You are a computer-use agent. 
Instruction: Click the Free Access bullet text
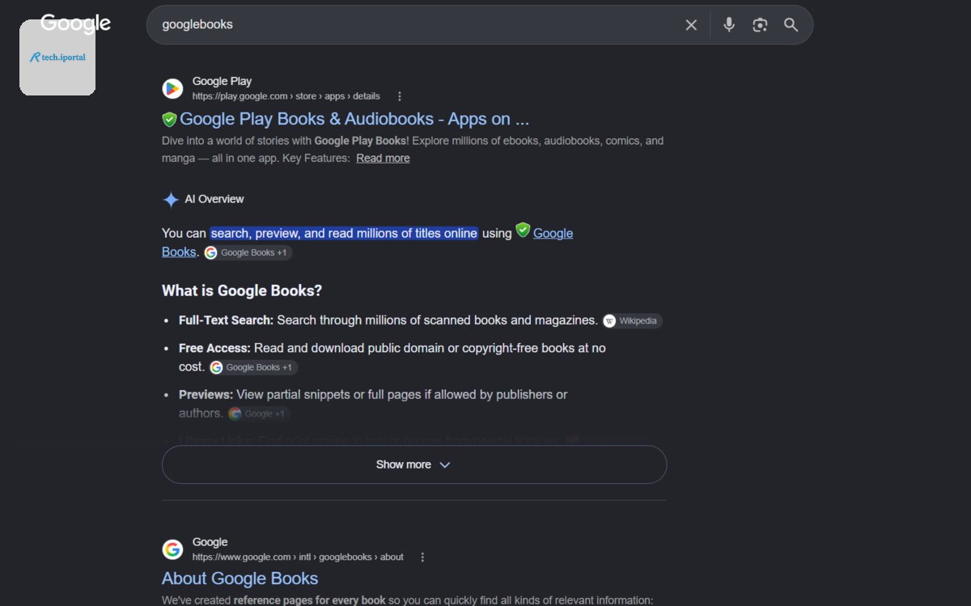click(392, 357)
